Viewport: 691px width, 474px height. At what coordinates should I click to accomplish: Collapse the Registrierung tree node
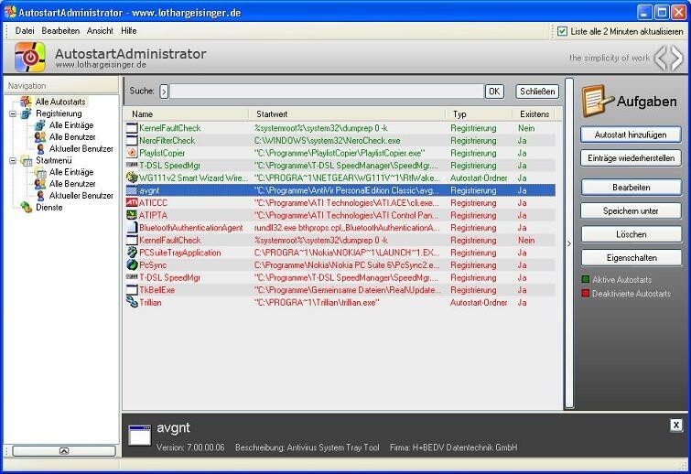tap(13, 113)
